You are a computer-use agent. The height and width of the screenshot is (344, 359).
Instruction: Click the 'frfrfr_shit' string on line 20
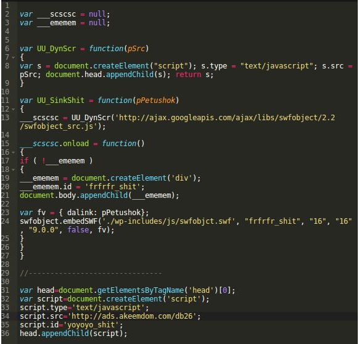112,187
